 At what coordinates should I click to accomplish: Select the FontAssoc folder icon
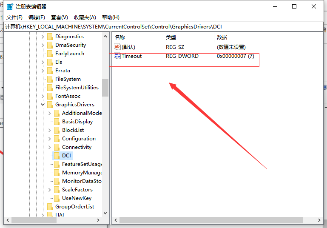tap(50, 96)
